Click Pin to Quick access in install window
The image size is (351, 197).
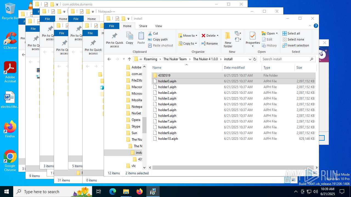115,40
